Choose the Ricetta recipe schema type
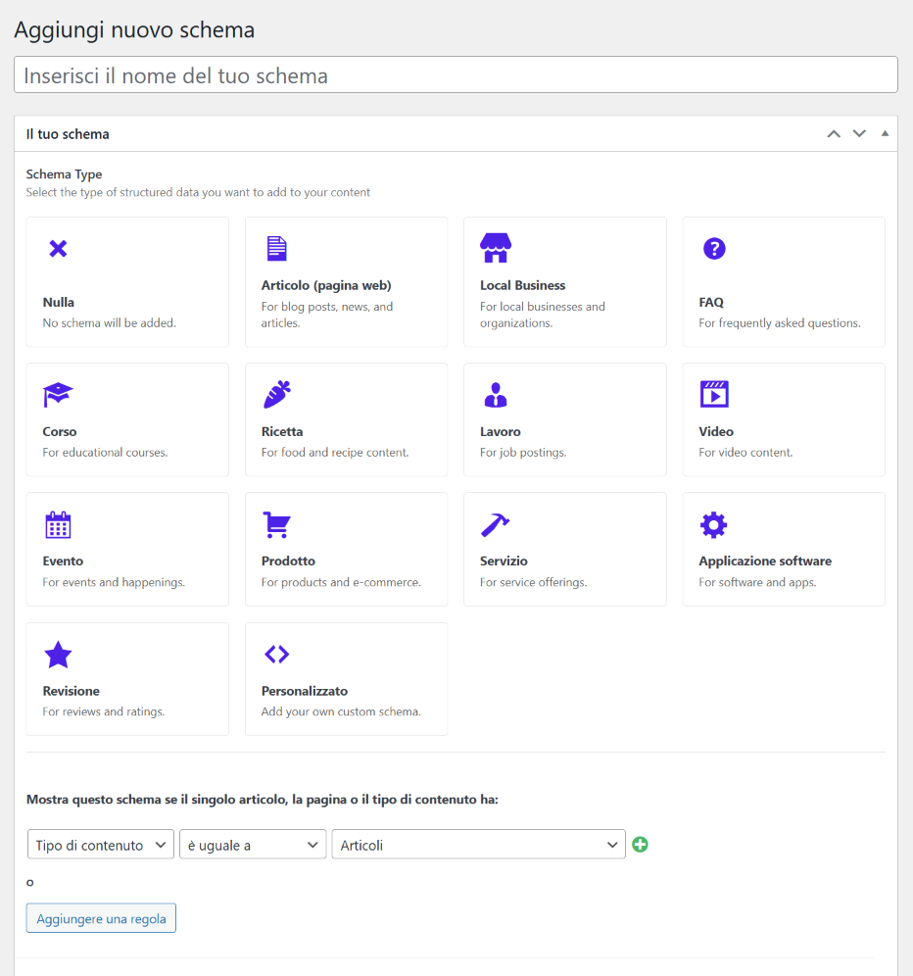The height and width of the screenshot is (976, 913). [x=346, y=418]
